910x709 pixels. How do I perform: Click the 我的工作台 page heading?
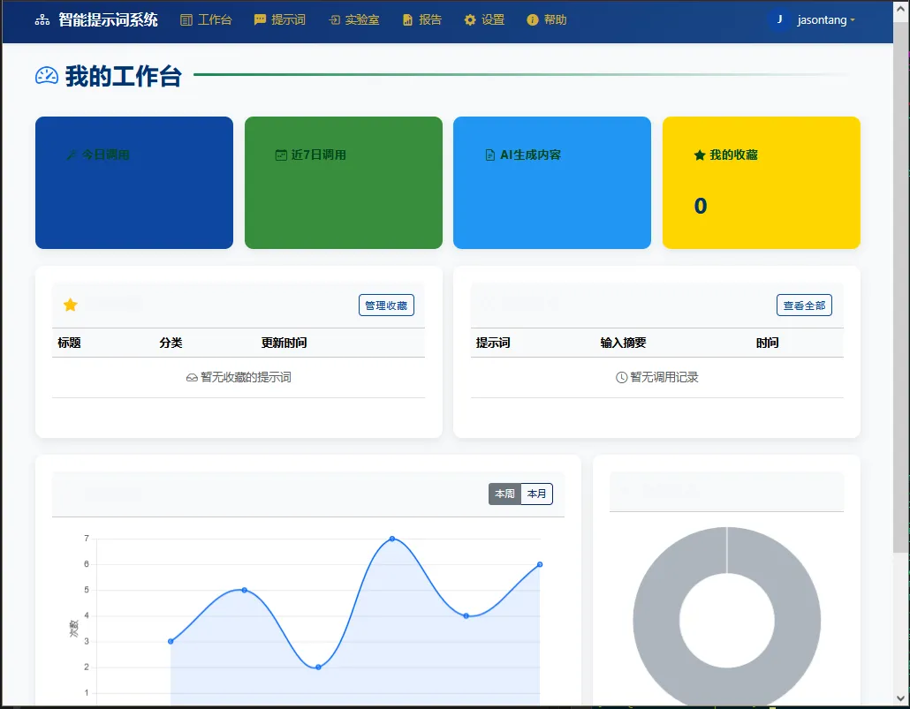coord(124,76)
